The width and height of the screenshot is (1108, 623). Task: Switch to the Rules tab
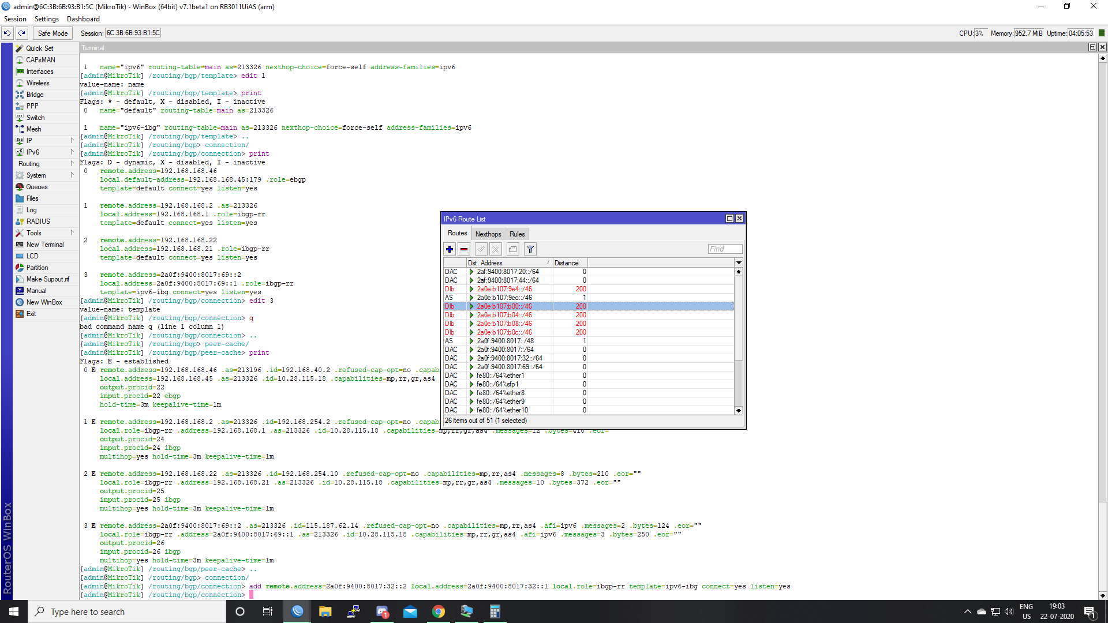(x=517, y=234)
